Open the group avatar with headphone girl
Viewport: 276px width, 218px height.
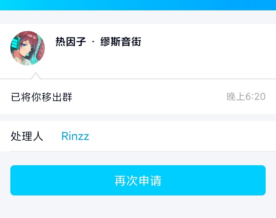28,48
